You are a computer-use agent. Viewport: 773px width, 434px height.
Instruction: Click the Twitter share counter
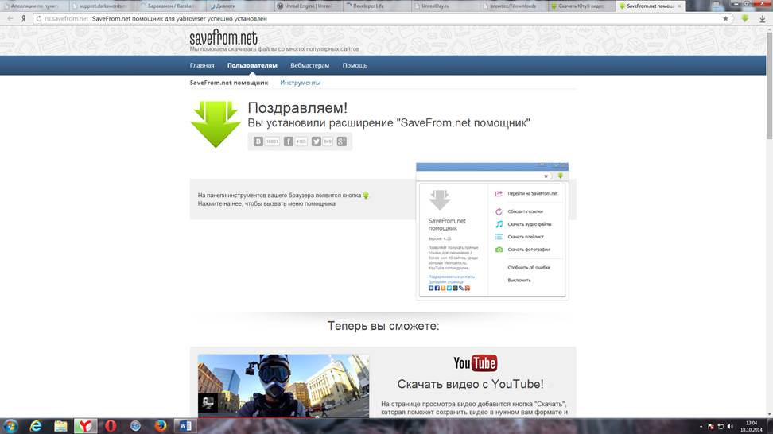tap(328, 141)
